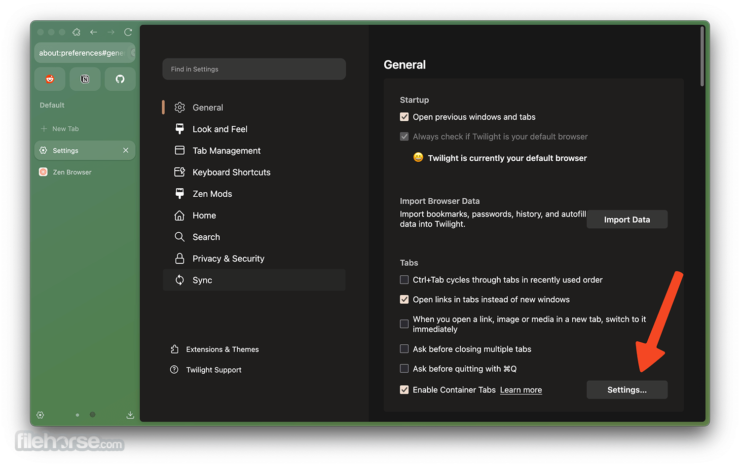Select the light-colored workspace dot
Image resolution: width=740 pixels, height=466 pixels.
[x=77, y=415]
